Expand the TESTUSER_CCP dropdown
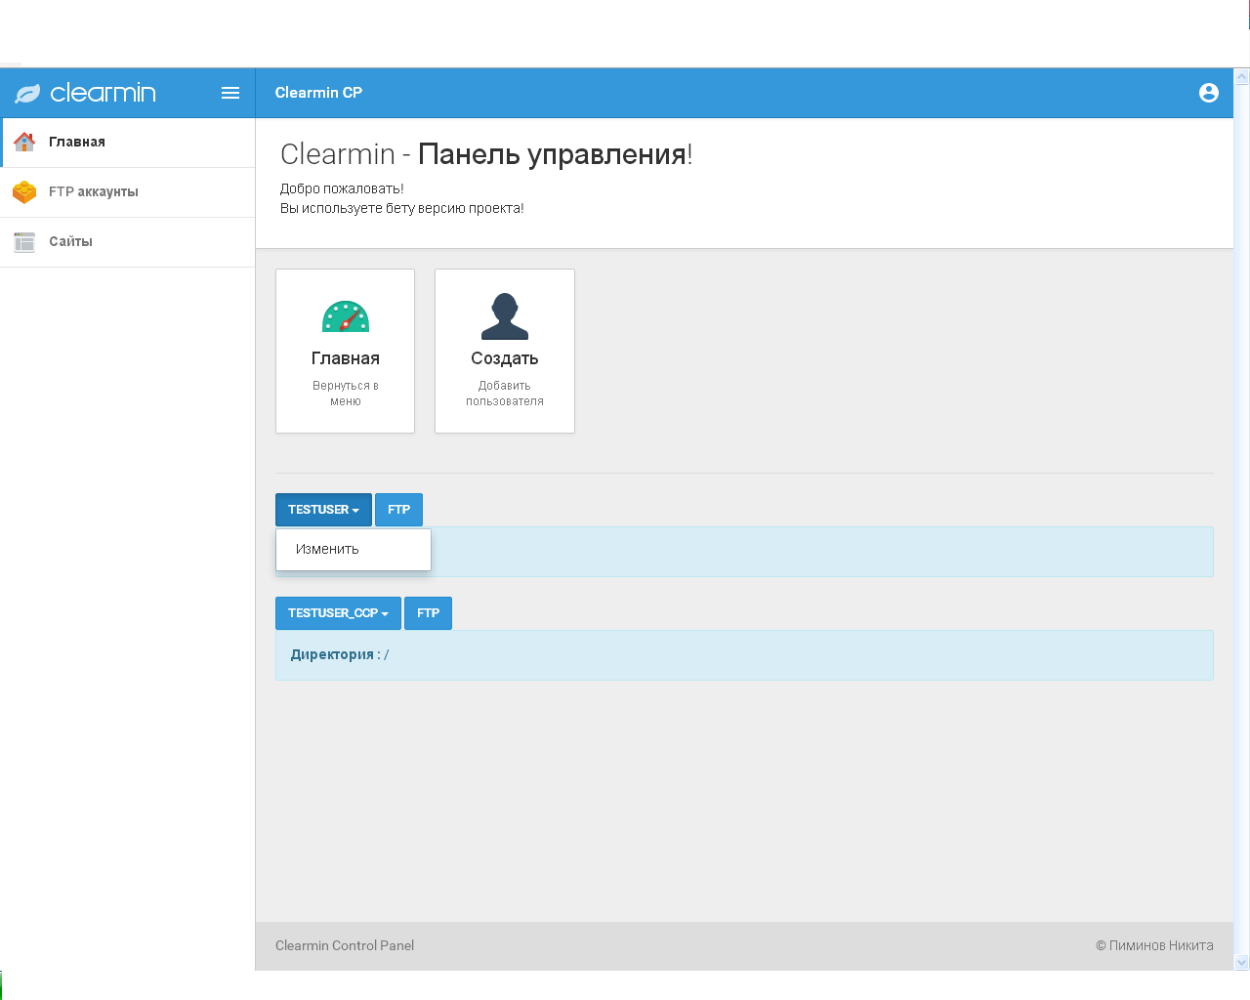Image resolution: width=1250 pixels, height=1000 pixels. 338,613
